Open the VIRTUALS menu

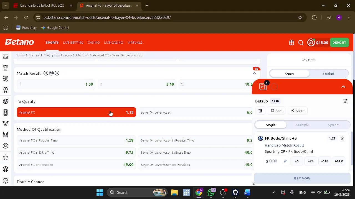[135, 43]
